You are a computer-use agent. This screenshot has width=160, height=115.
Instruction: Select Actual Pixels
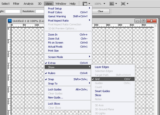tap(68, 46)
